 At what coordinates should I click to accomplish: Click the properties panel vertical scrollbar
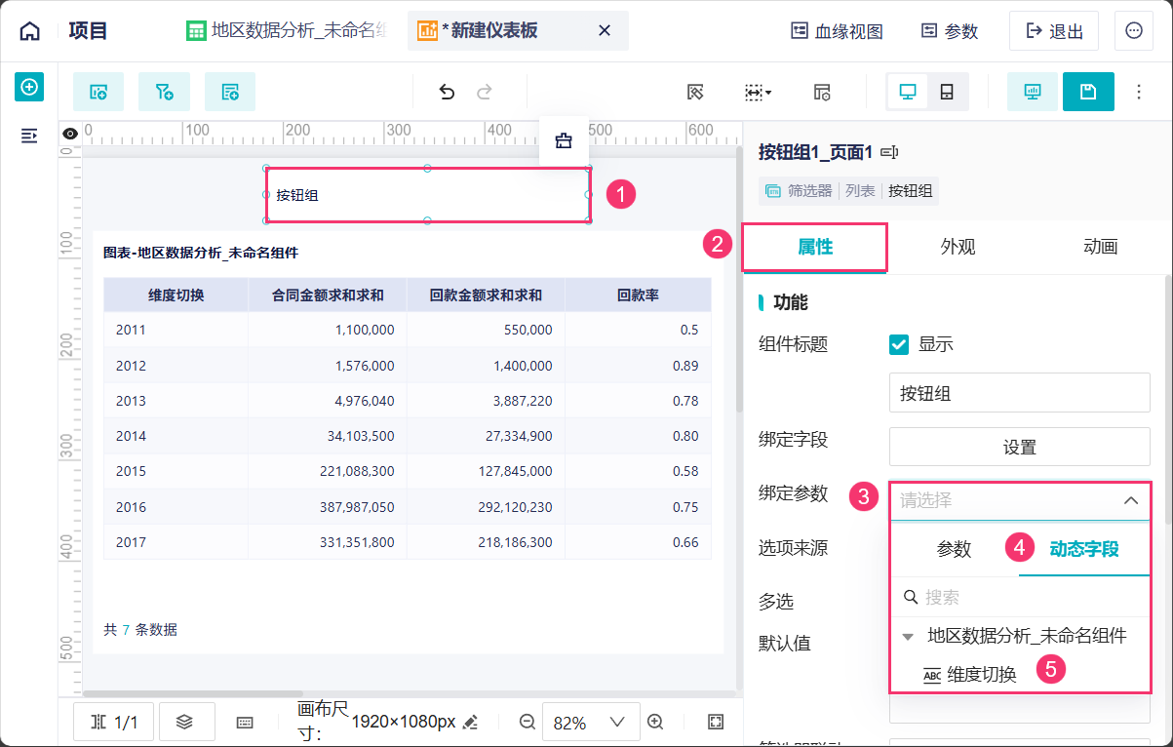coord(1167,400)
